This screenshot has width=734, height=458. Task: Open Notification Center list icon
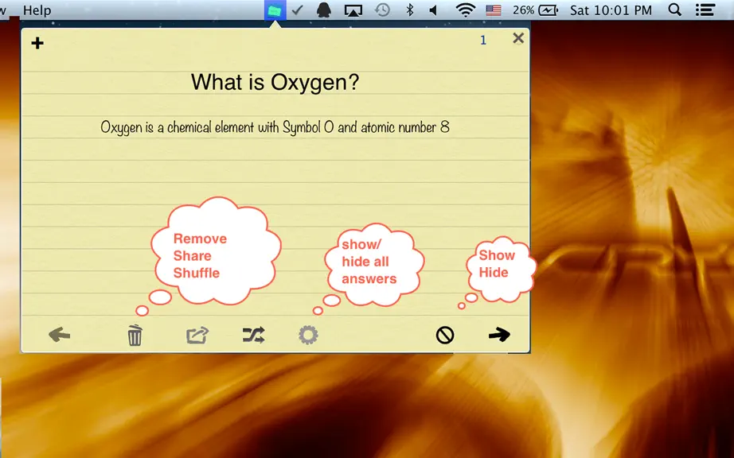point(705,10)
